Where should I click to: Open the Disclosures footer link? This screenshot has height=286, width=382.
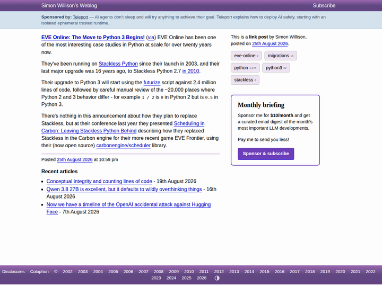[x=13, y=272]
